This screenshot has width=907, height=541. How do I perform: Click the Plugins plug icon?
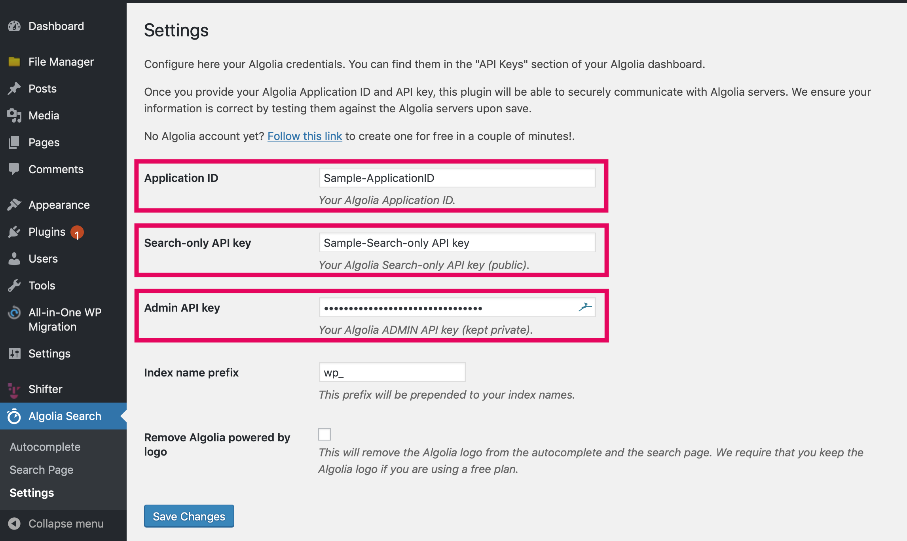[14, 232]
